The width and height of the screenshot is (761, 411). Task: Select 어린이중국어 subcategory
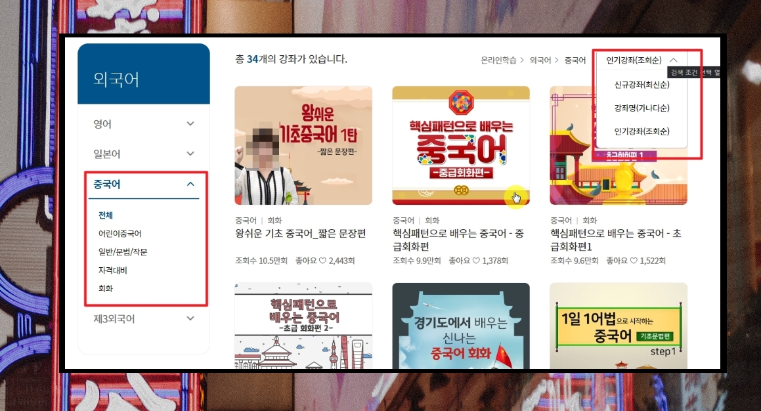(x=120, y=233)
